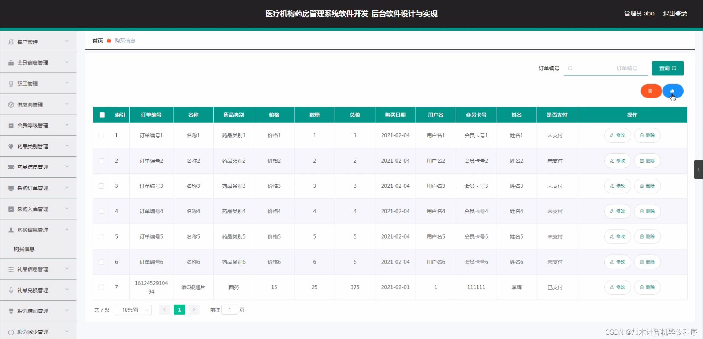Click the 职工管理 phone icon
This screenshot has height=339, width=703.
(11, 83)
